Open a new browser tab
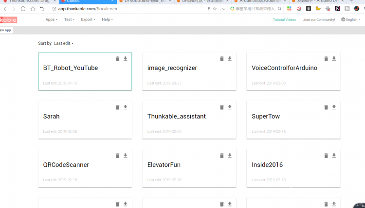Image resolution: width=365 pixels, height=208 pixels. pyautogui.click(x=351, y=1)
